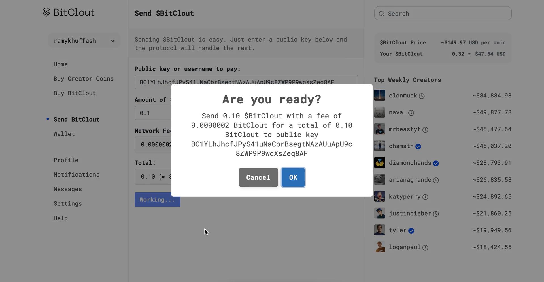544x282 pixels.
Task: Open justinbieber avatar thumbnail
Action: tap(380, 213)
